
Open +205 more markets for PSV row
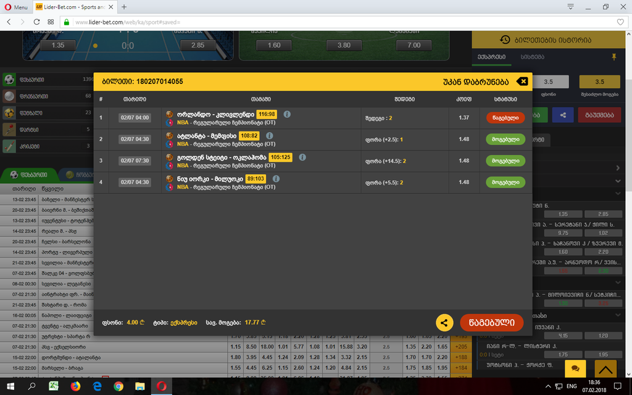pos(461,347)
